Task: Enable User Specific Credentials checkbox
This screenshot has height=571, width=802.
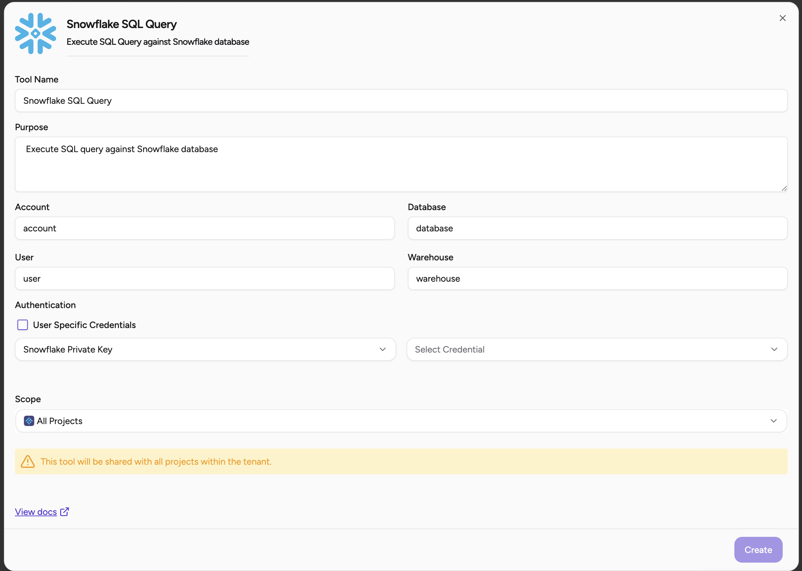Action: (x=23, y=325)
